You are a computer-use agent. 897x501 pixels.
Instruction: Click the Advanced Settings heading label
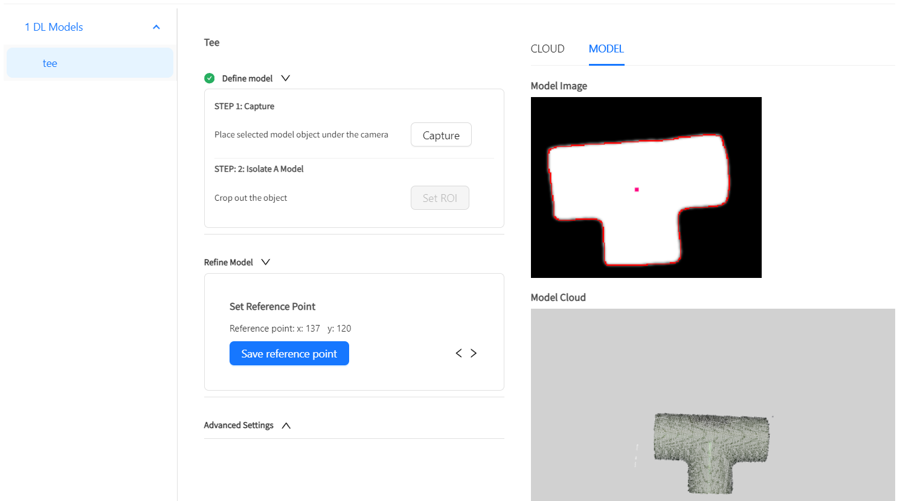[x=239, y=426]
